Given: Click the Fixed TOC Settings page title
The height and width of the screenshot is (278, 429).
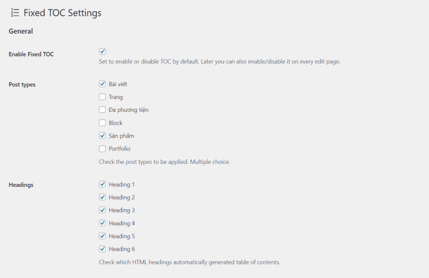Looking at the screenshot, I should coord(62,12).
